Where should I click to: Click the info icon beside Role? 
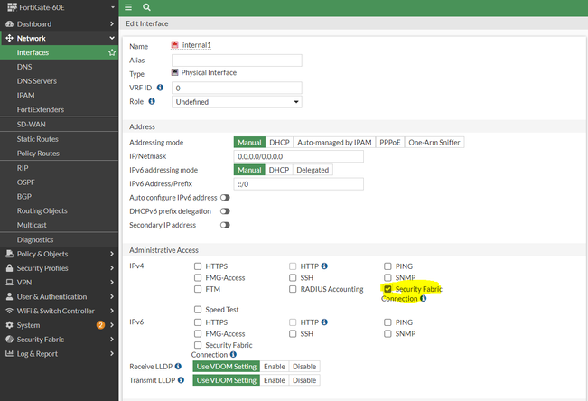click(152, 101)
